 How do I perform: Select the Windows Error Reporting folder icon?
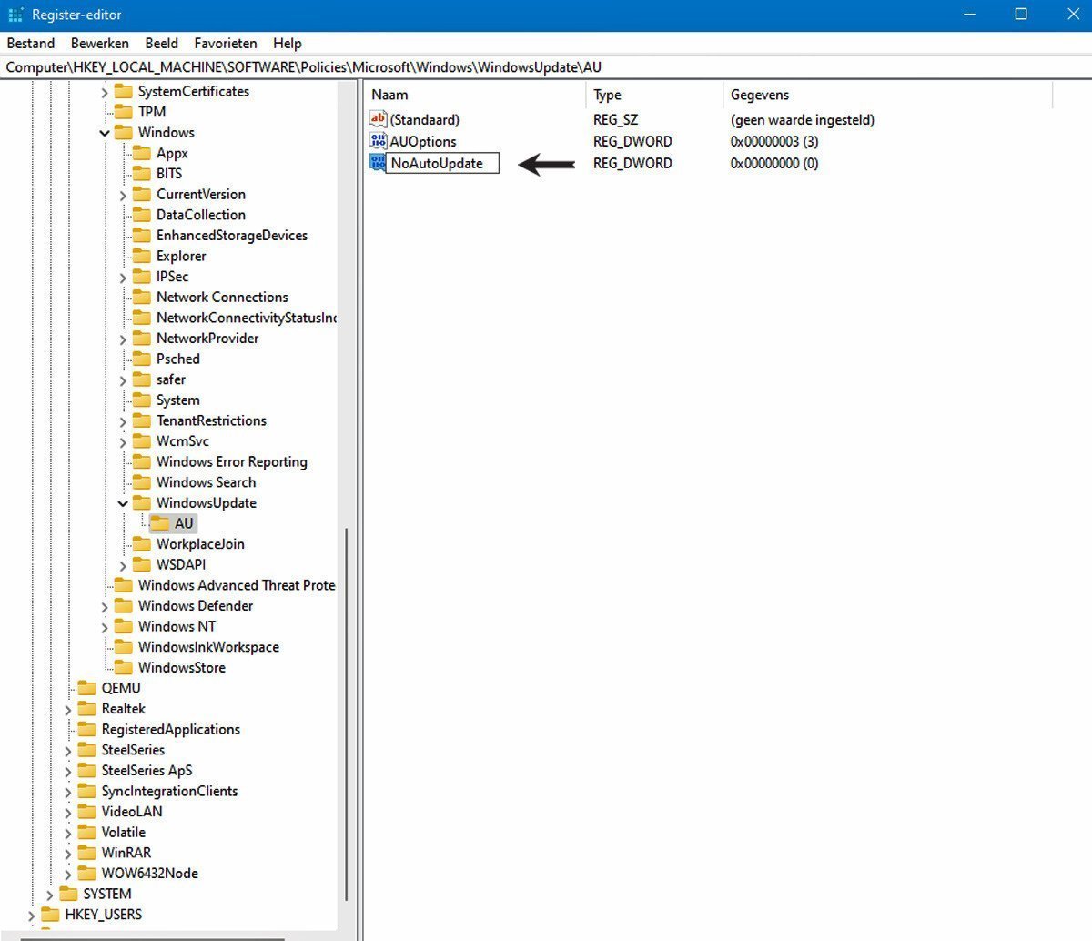coord(141,462)
